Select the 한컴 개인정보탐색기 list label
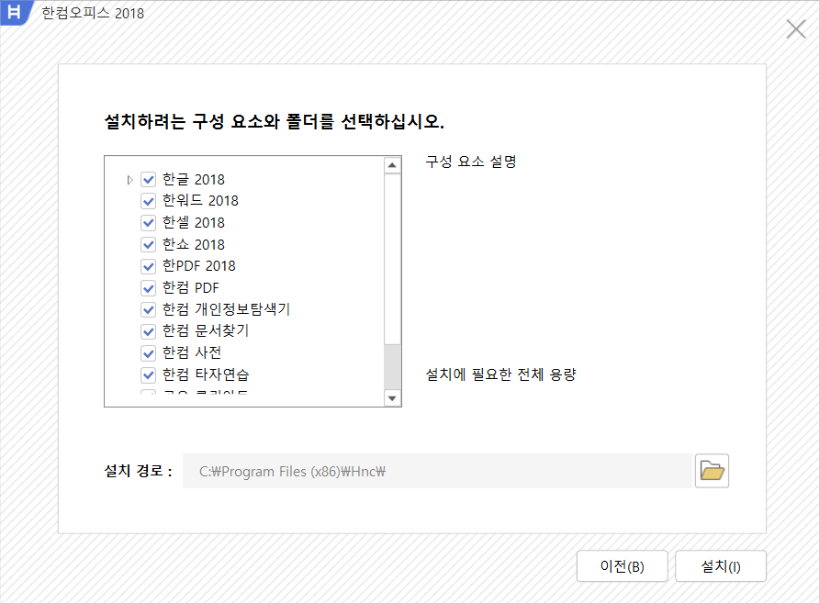 (226, 309)
